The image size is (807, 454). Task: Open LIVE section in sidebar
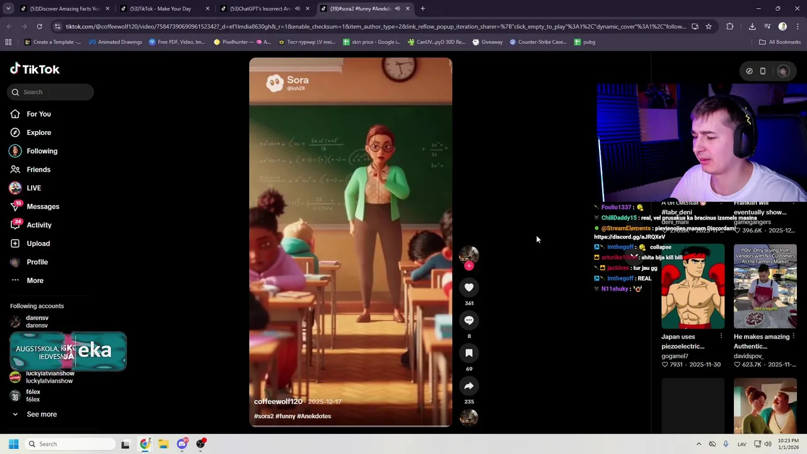33,188
